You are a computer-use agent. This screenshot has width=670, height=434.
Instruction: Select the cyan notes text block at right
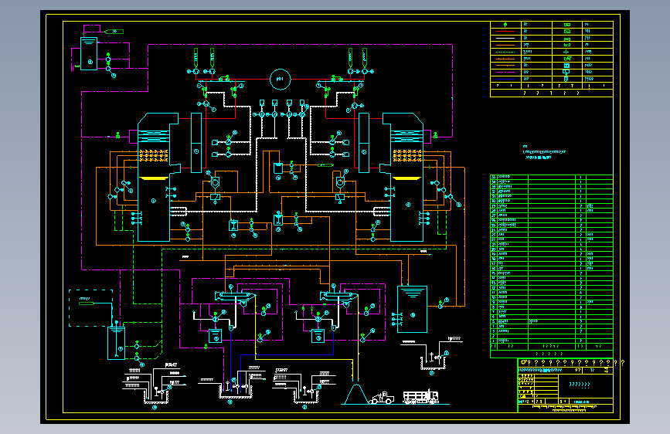[544, 152]
